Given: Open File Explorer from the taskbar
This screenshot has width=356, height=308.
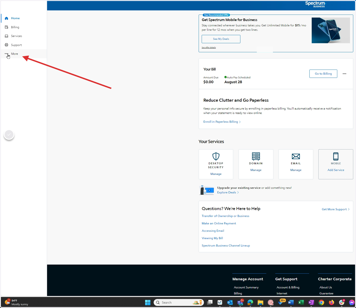Looking at the screenshot, I should click(260, 302).
